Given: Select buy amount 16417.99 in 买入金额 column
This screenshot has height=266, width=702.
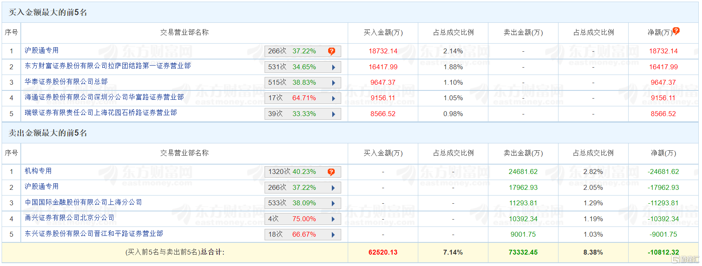Looking at the screenshot, I should pos(383,67).
